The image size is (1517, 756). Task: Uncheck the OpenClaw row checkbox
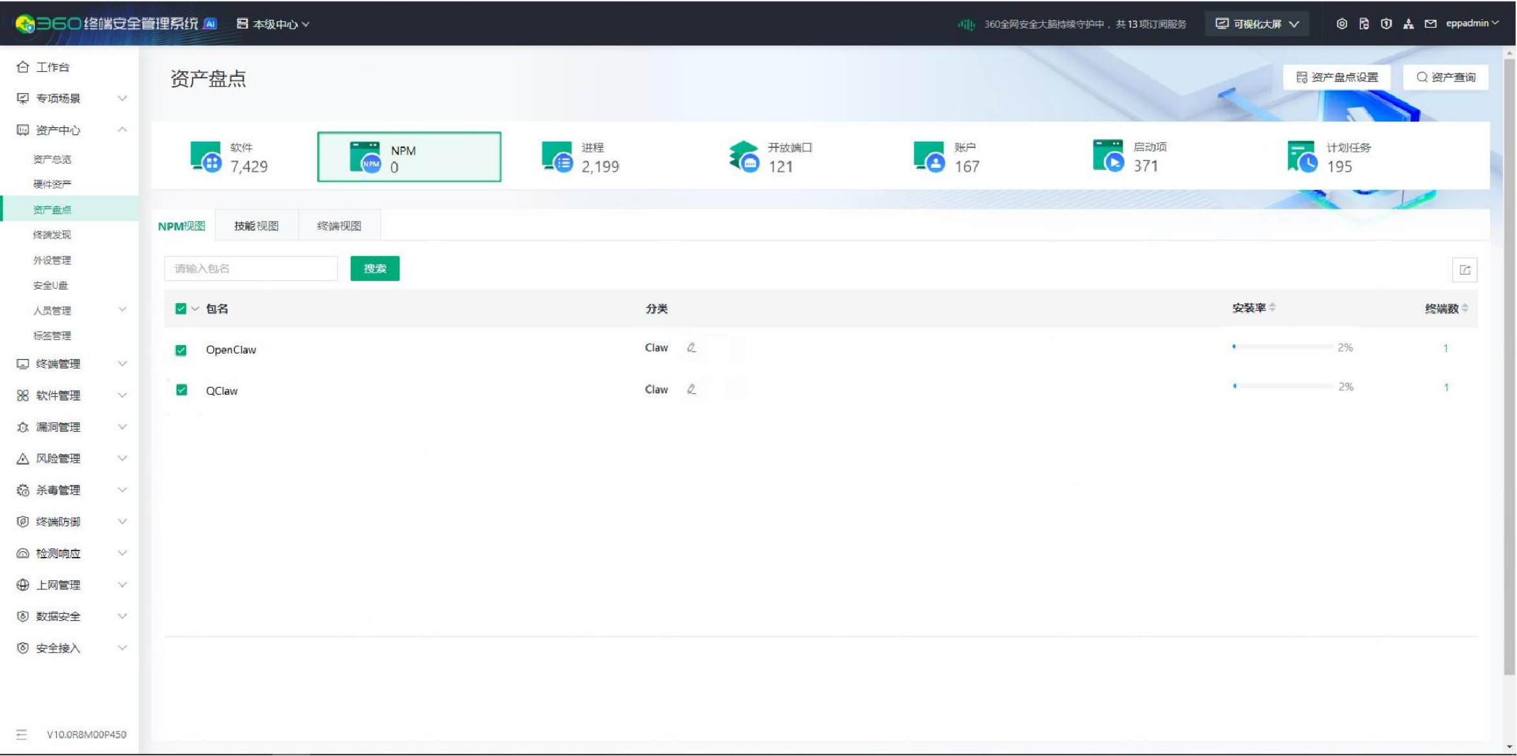(181, 350)
